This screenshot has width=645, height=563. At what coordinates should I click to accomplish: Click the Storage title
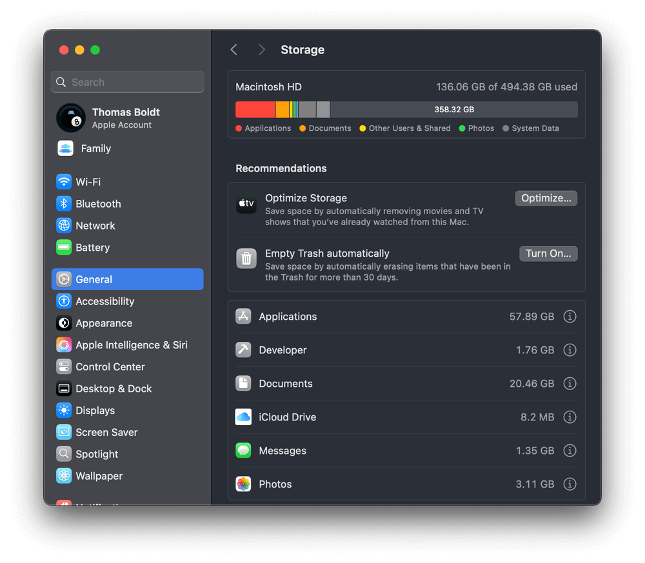coord(303,50)
